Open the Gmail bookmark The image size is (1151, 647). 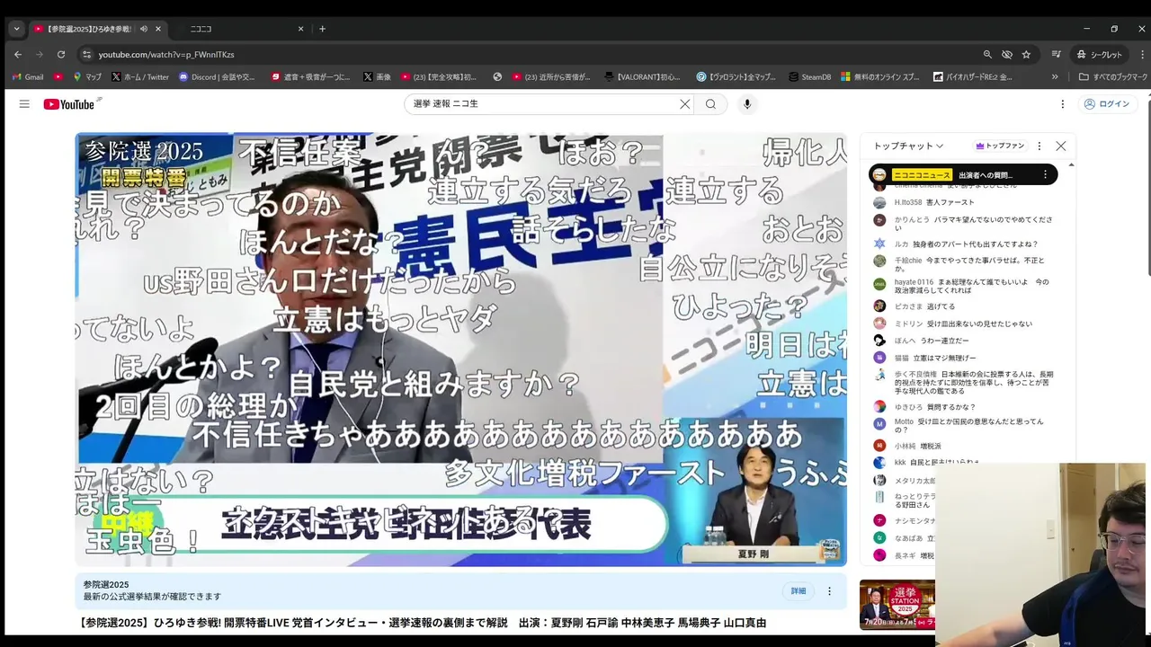click(27, 77)
